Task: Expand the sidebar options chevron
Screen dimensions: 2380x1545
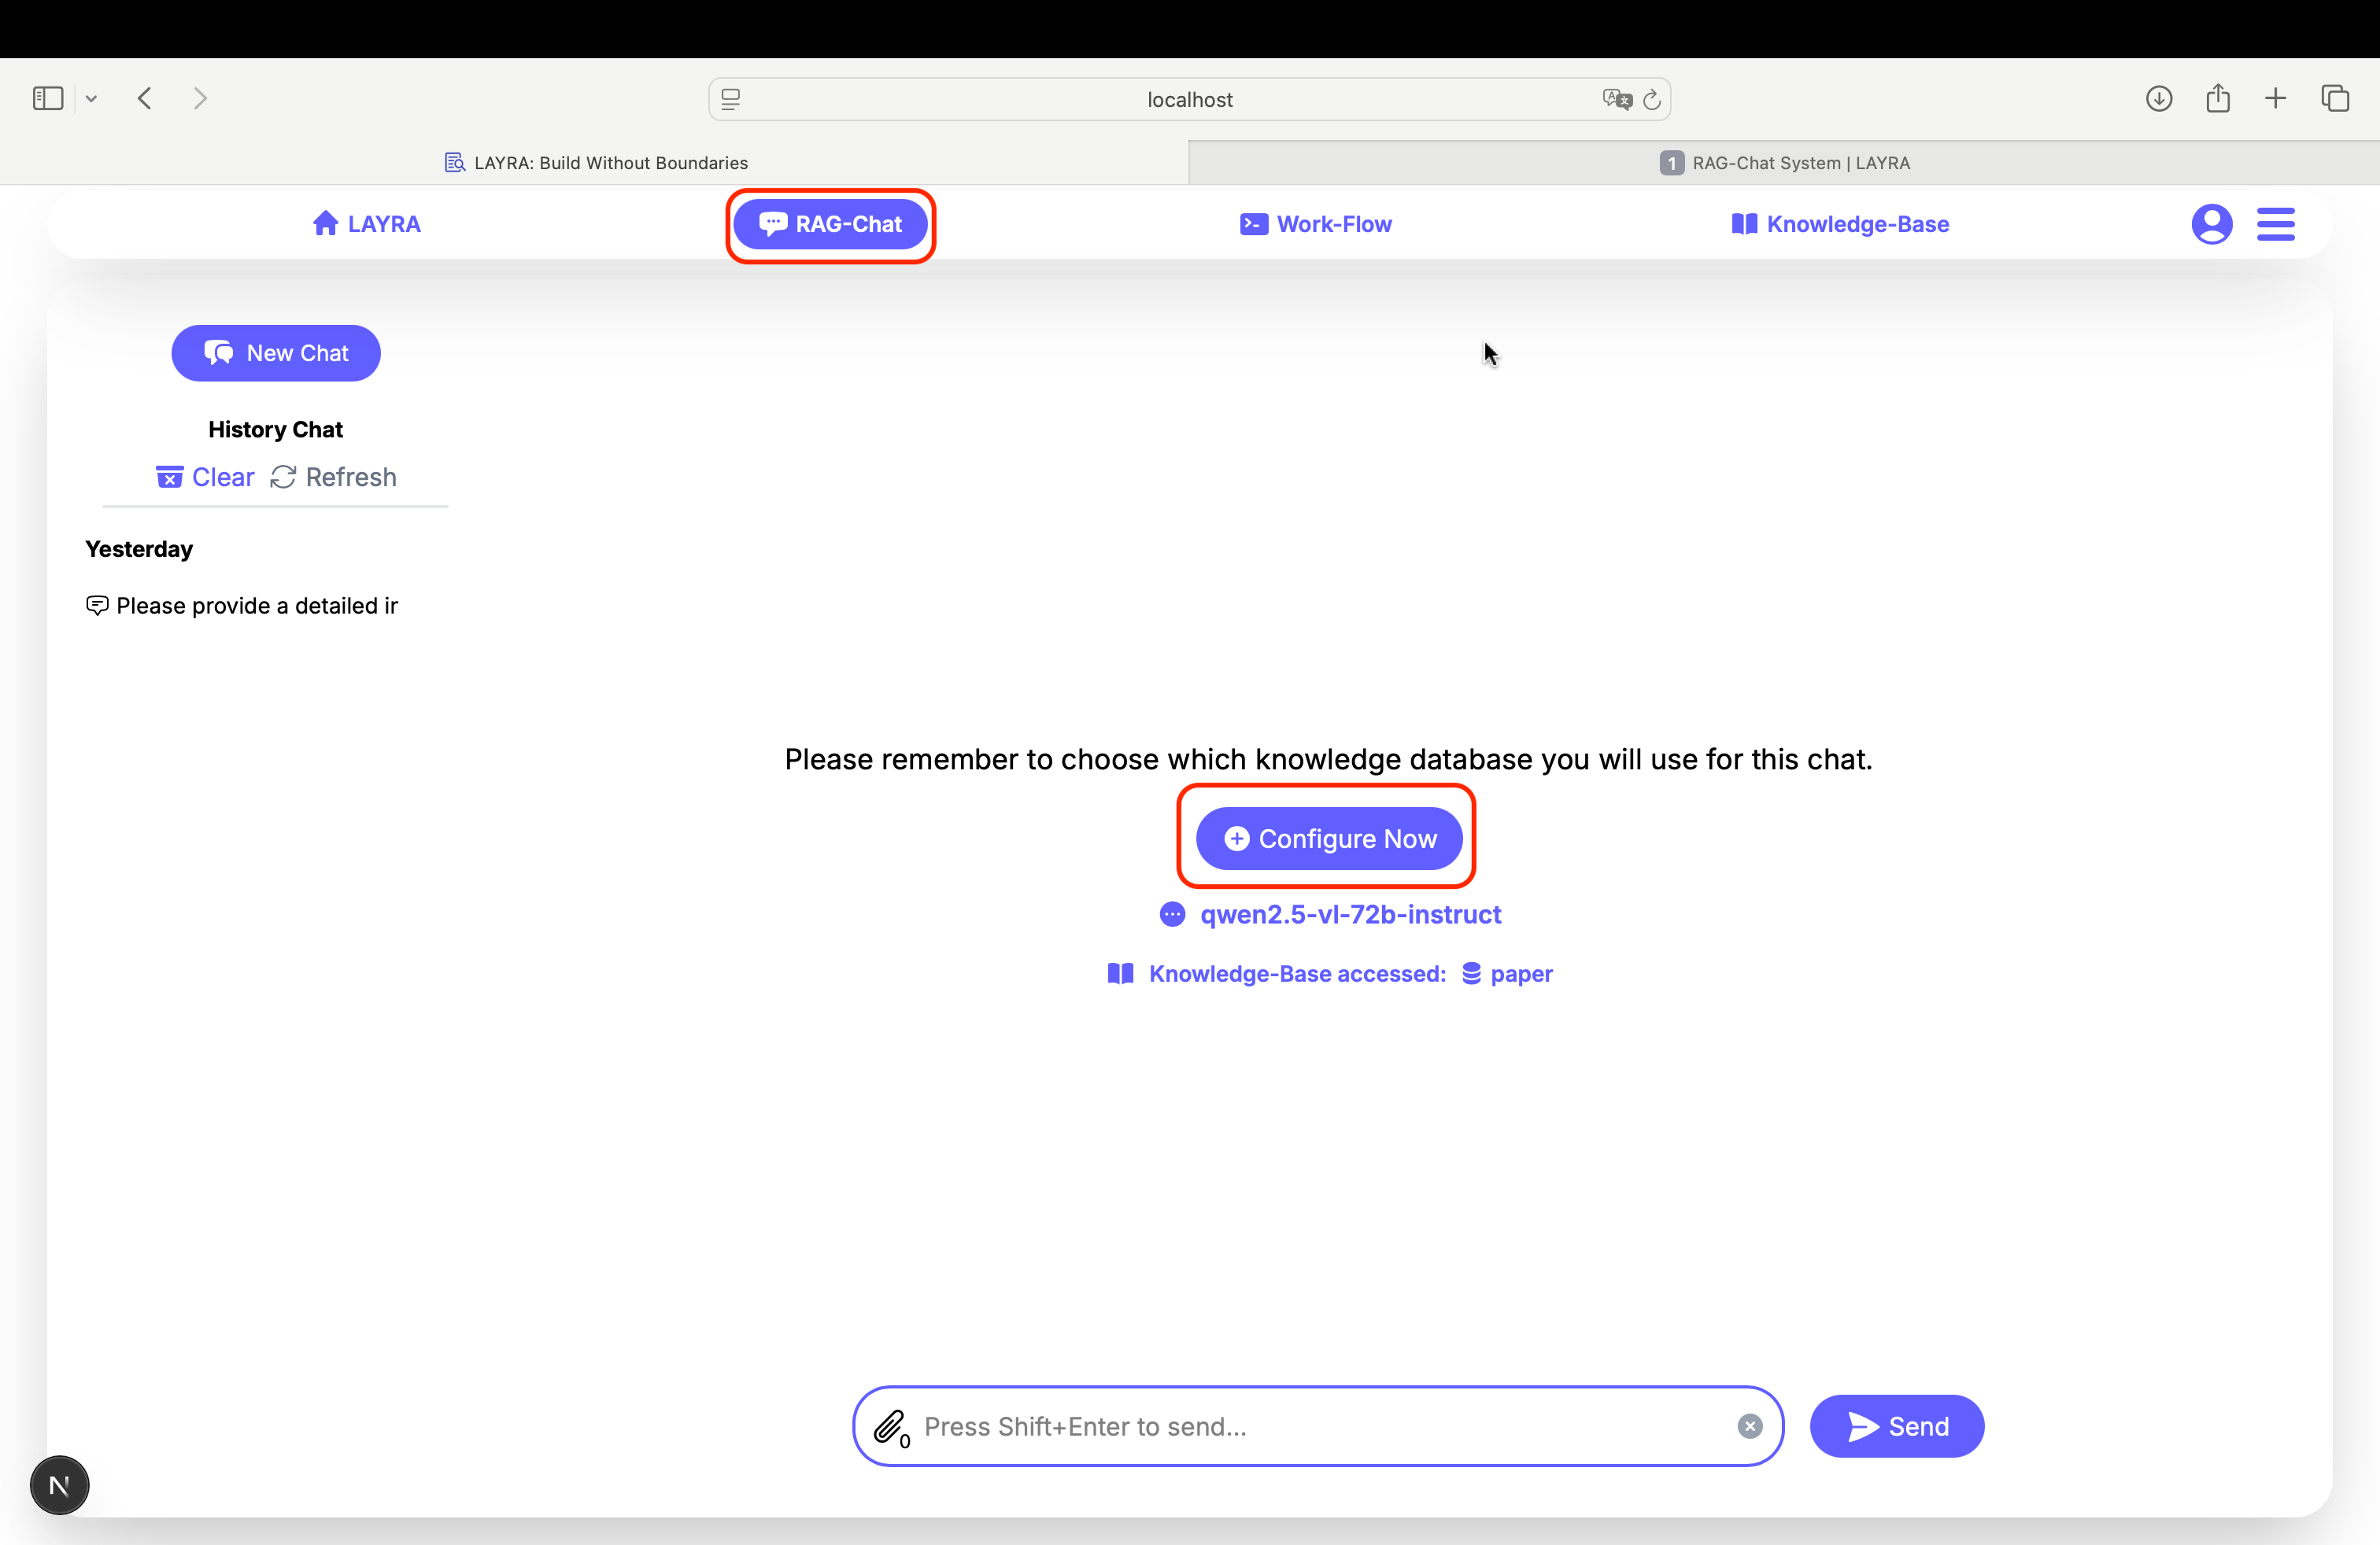Action: pyautogui.click(x=91, y=98)
